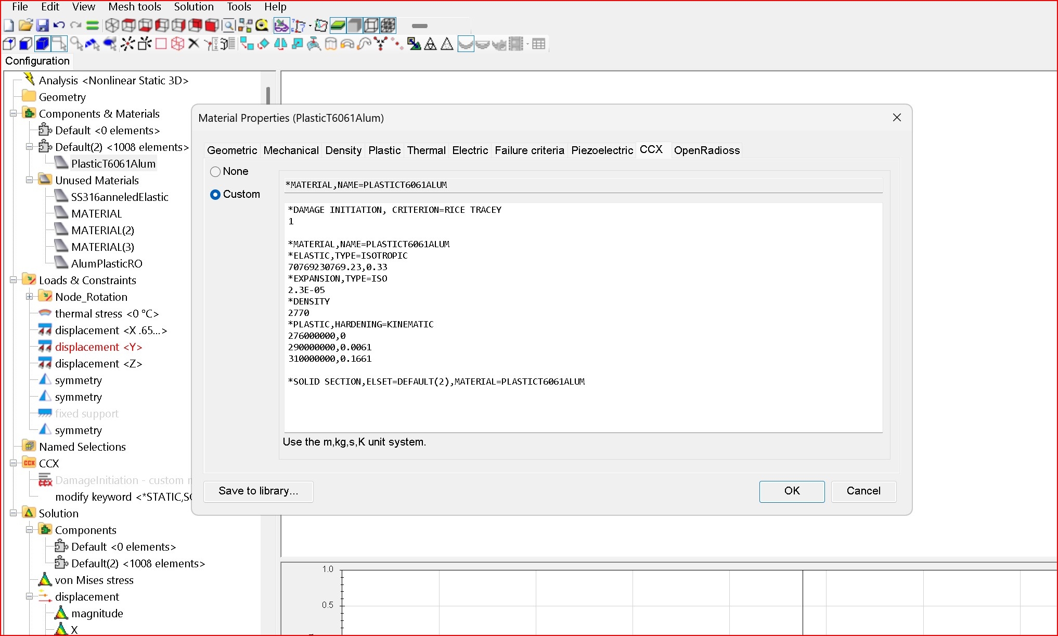1058x636 pixels.
Task: Click the Undo arrow icon
Action: click(59, 25)
